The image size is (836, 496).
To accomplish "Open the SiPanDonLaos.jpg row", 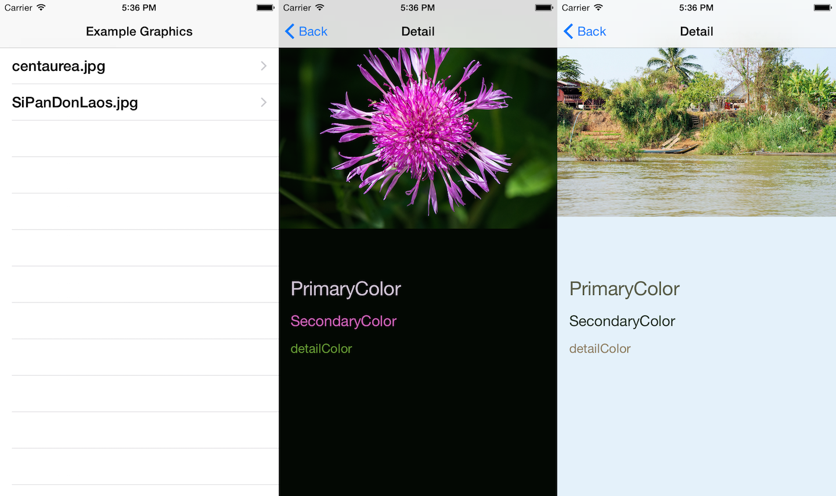I will click(139, 102).
